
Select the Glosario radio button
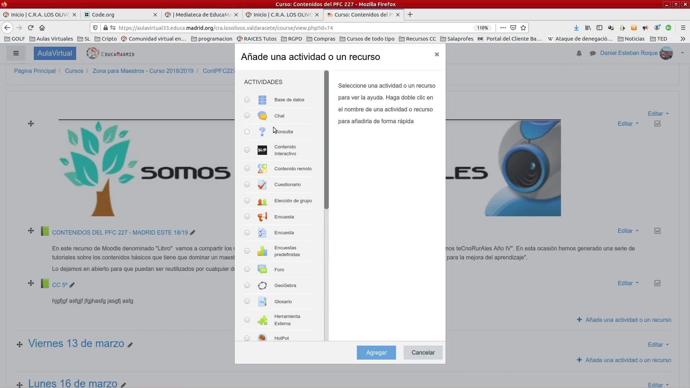[x=247, y=301]
